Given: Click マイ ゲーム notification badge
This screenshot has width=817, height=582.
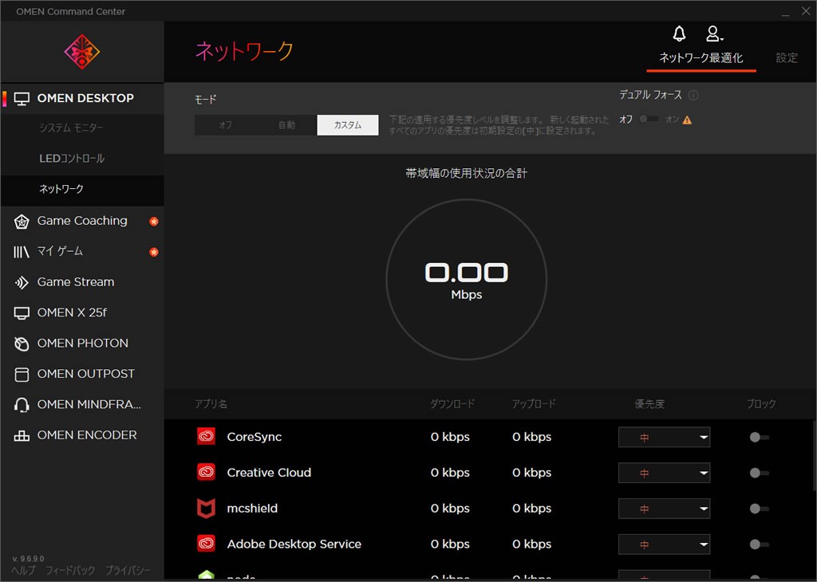Looking at the screenshot, I should coord(154,252).
